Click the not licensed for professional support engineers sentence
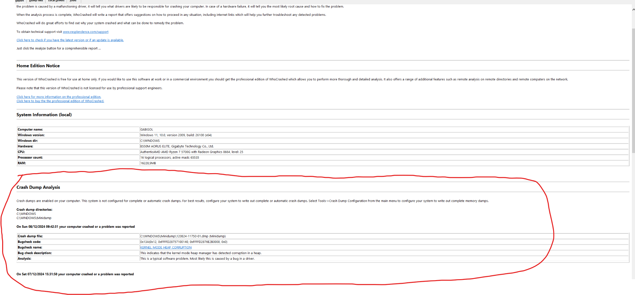The width and height of the screenshot is (635, 295). (89, 88)
